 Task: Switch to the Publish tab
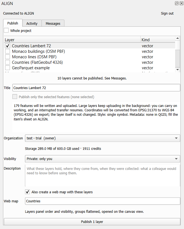tap(13, 23)
